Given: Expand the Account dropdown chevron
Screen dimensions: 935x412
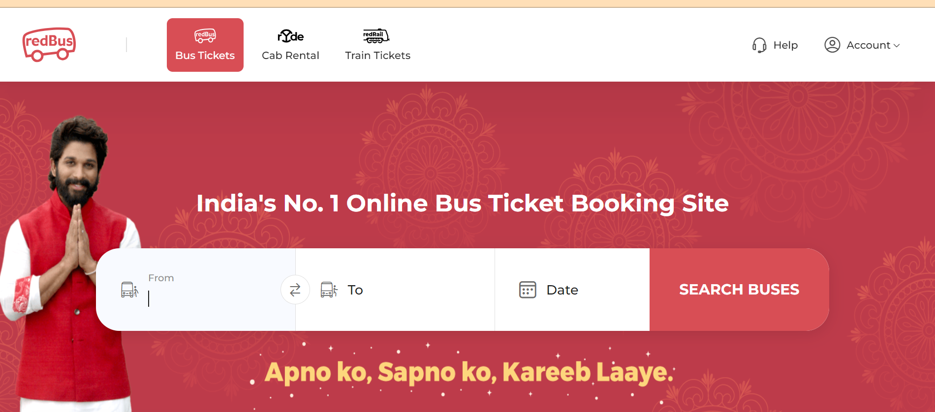Looking at the screenshot, I should point(897,45).
